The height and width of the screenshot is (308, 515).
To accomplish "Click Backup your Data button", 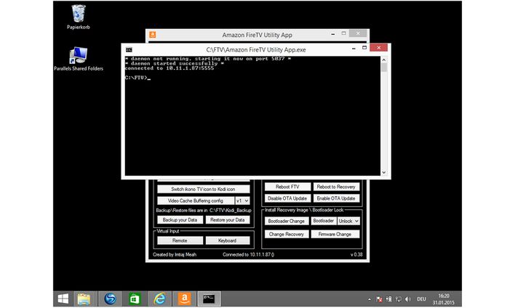I will [180, 220].
